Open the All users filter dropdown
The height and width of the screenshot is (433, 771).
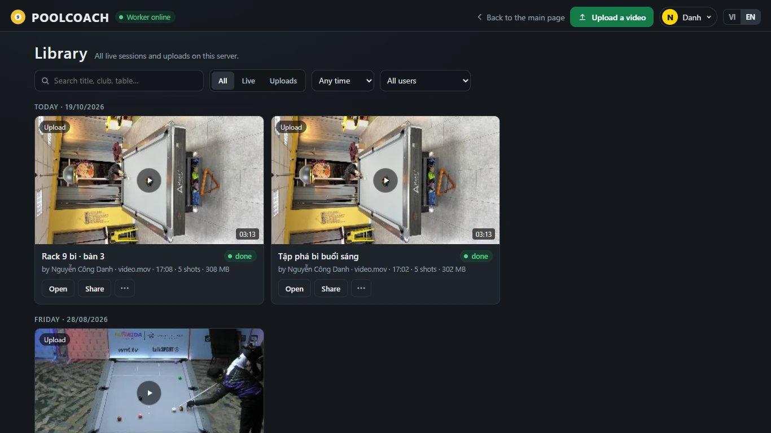pyautogui.click(x=425, y=81)
